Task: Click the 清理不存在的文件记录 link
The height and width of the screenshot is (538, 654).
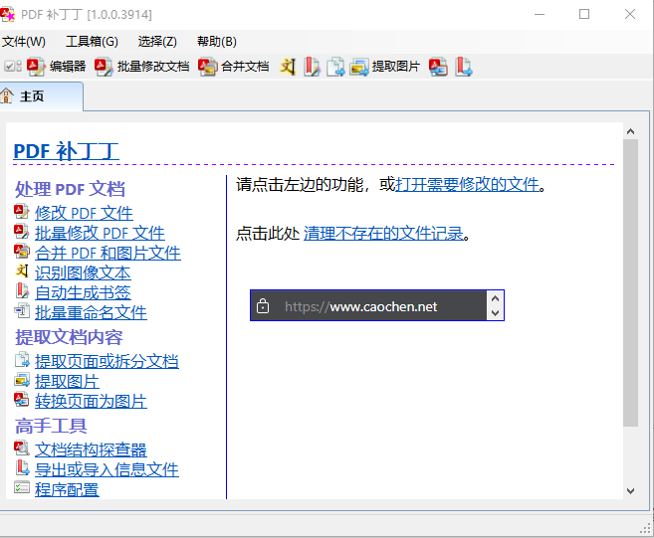Action: 383,234
